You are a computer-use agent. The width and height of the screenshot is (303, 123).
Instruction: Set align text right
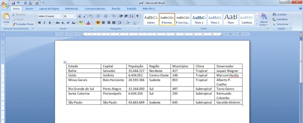click(109, 23)
